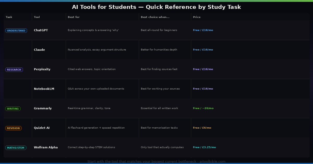Click the 'Best for' column header
The height and width of the screenshot is (164, 313).
click(74, 17)
